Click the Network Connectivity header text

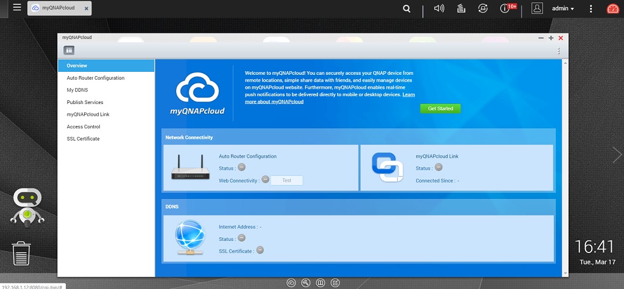tap(189, 138)
